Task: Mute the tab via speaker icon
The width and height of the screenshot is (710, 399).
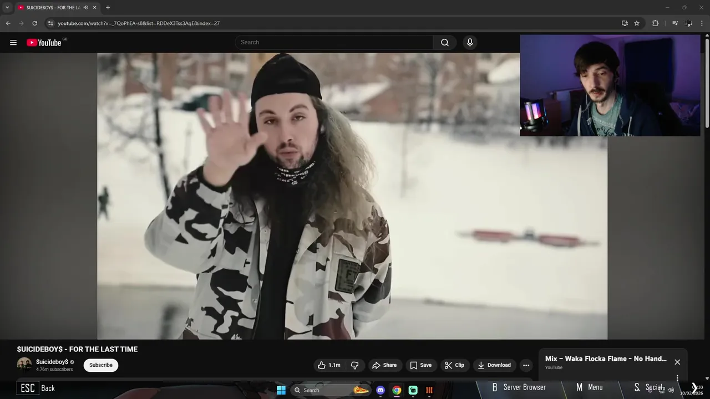Action: pos(85,7)
